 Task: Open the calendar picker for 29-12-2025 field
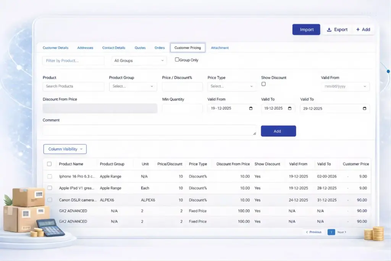[x=365, y=108]
